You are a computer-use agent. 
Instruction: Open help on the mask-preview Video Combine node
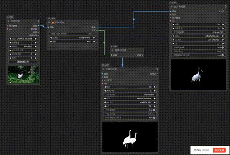tap(157, 69)
